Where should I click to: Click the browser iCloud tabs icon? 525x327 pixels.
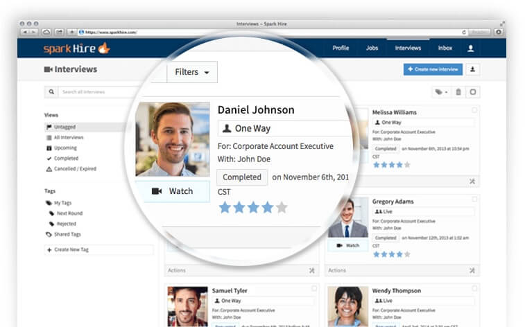click(46, 32)
